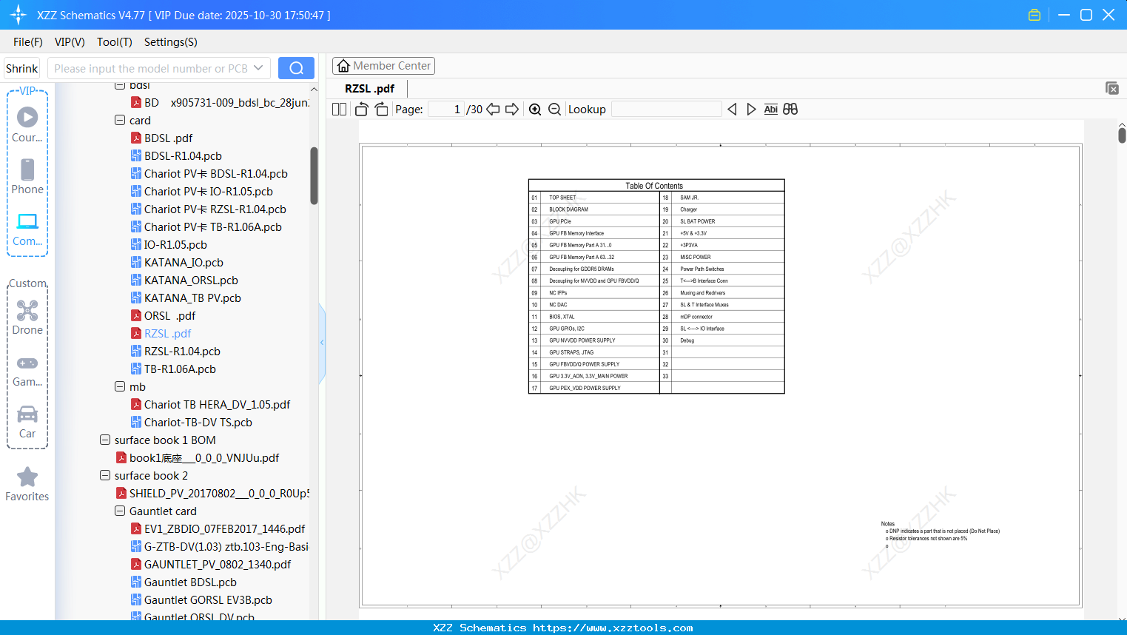This screenshot has height=635, width=1127.
Task: Open the Tool(T) menu
Action: tap(115, 42)
